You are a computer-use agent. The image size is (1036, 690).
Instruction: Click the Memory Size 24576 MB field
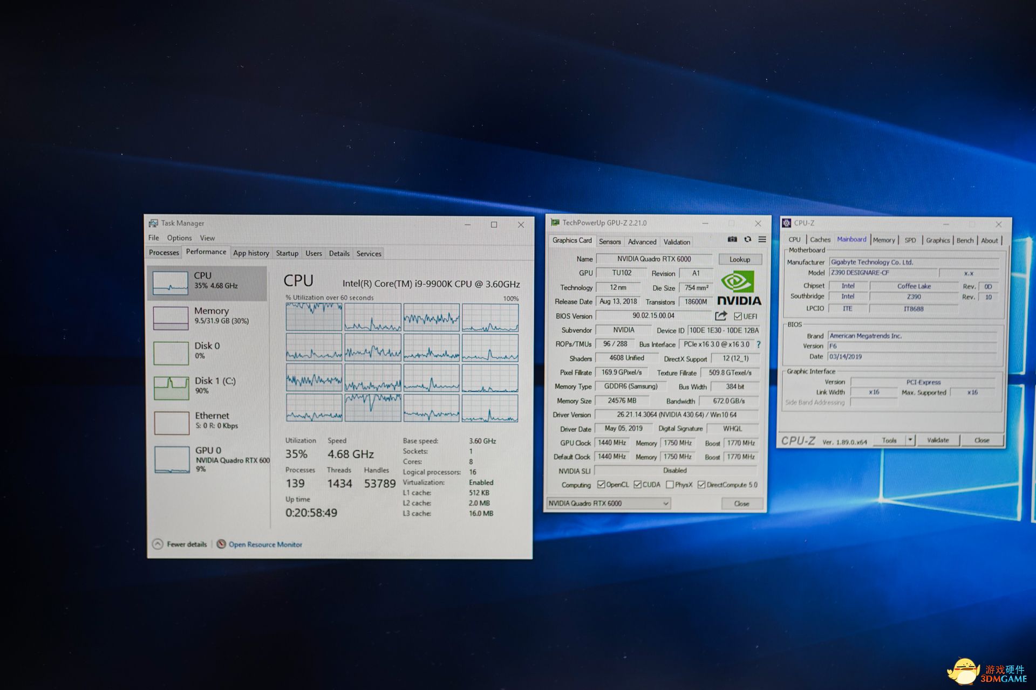622,401
